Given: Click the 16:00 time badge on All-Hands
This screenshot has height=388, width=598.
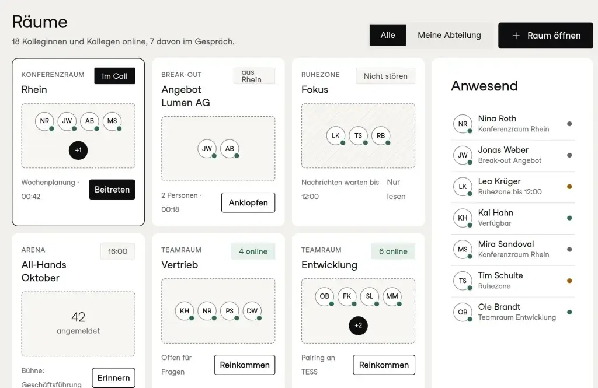Looking at the screenshot, I should 118,251.
